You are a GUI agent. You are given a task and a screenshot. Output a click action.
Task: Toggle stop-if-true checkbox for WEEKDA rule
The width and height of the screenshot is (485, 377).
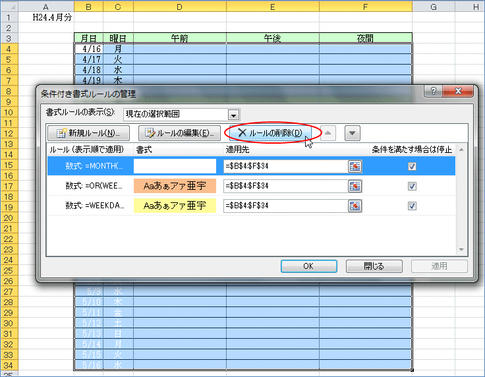pyautogui.click(x=412, y=206)
